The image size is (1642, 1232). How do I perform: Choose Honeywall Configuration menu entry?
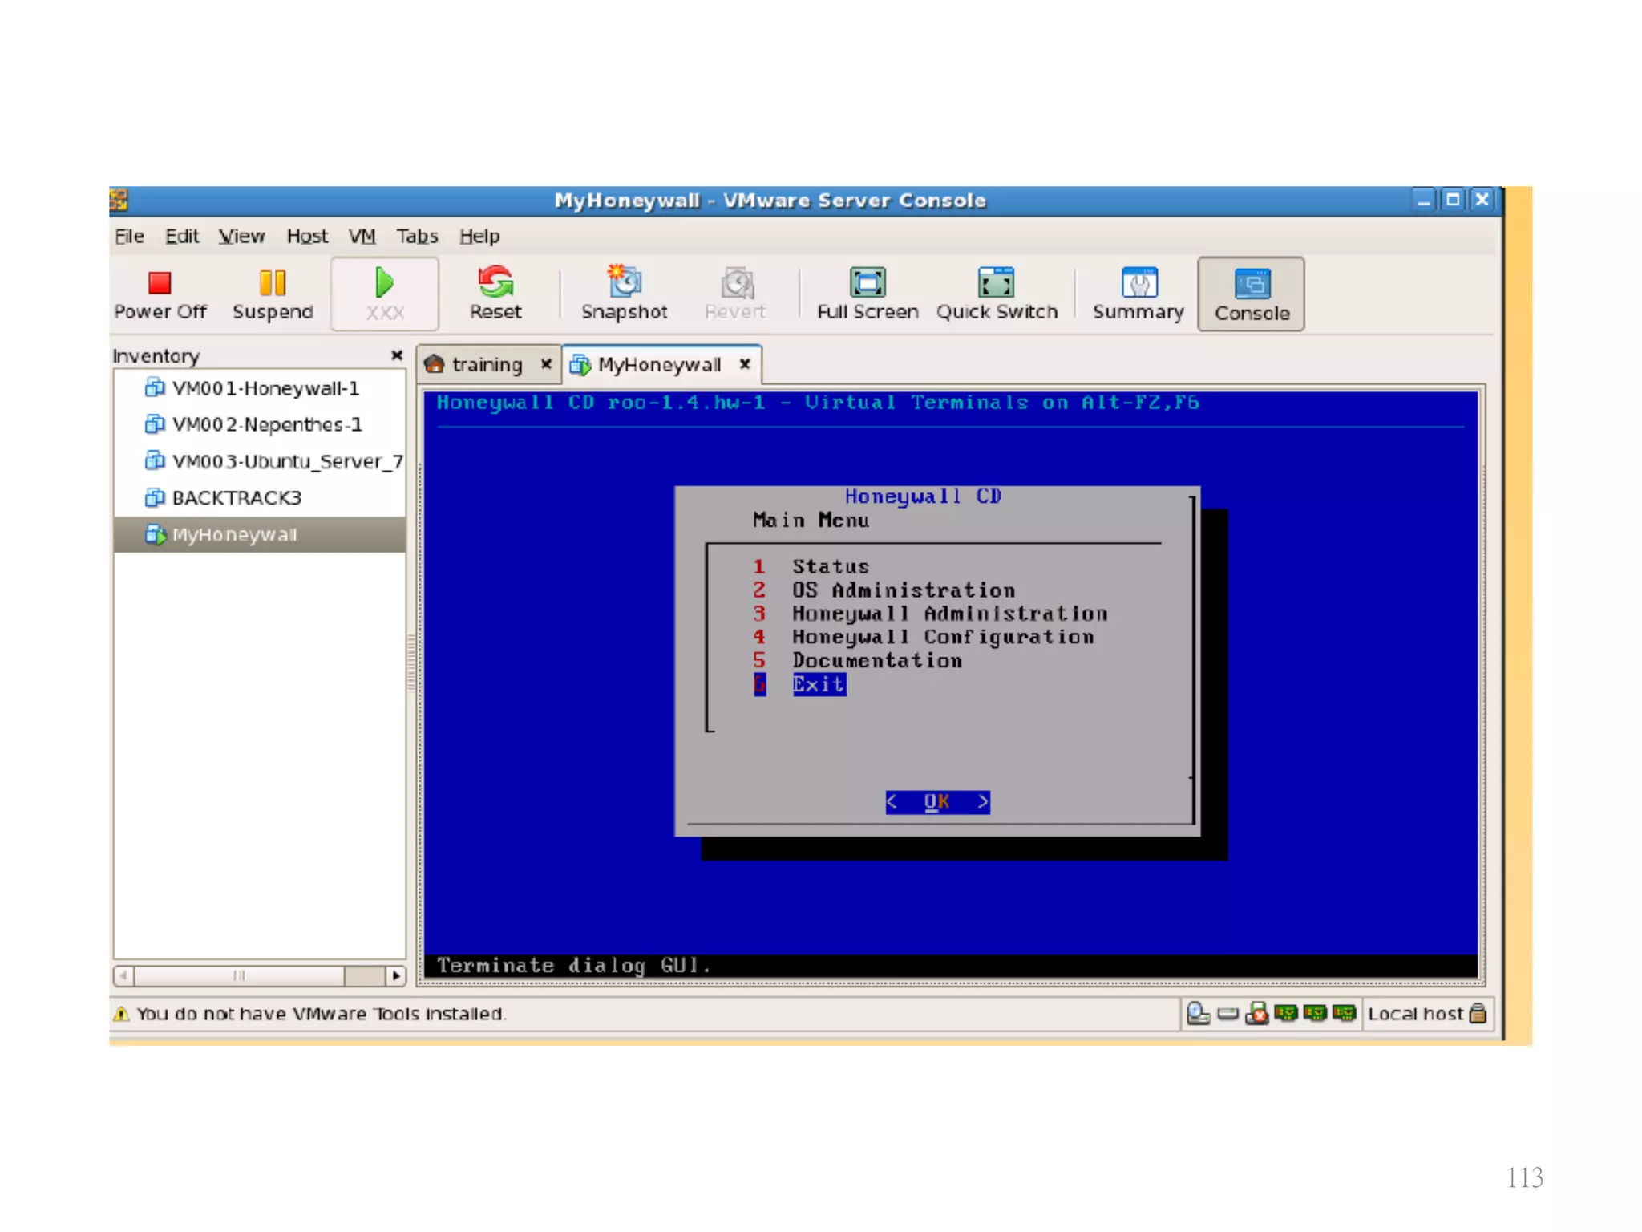(x=942, y=637)
